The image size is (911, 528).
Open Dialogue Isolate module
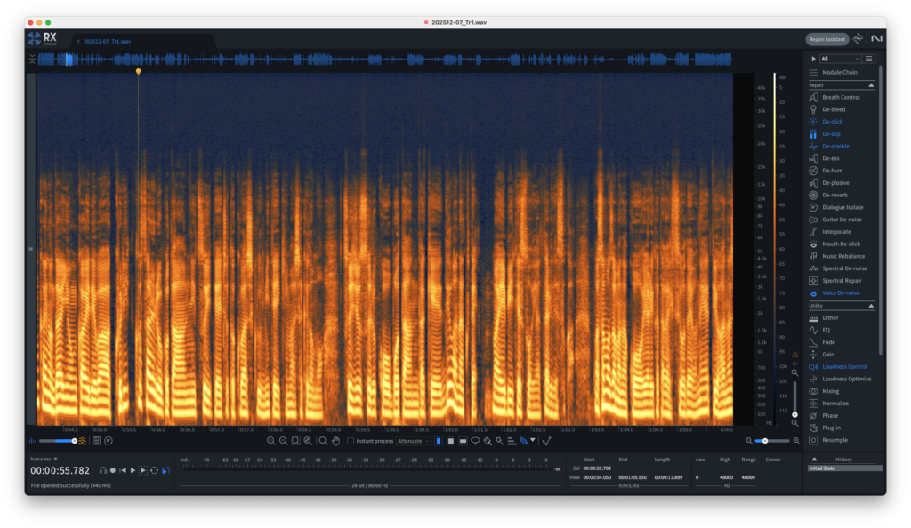[x=842, y=207]
